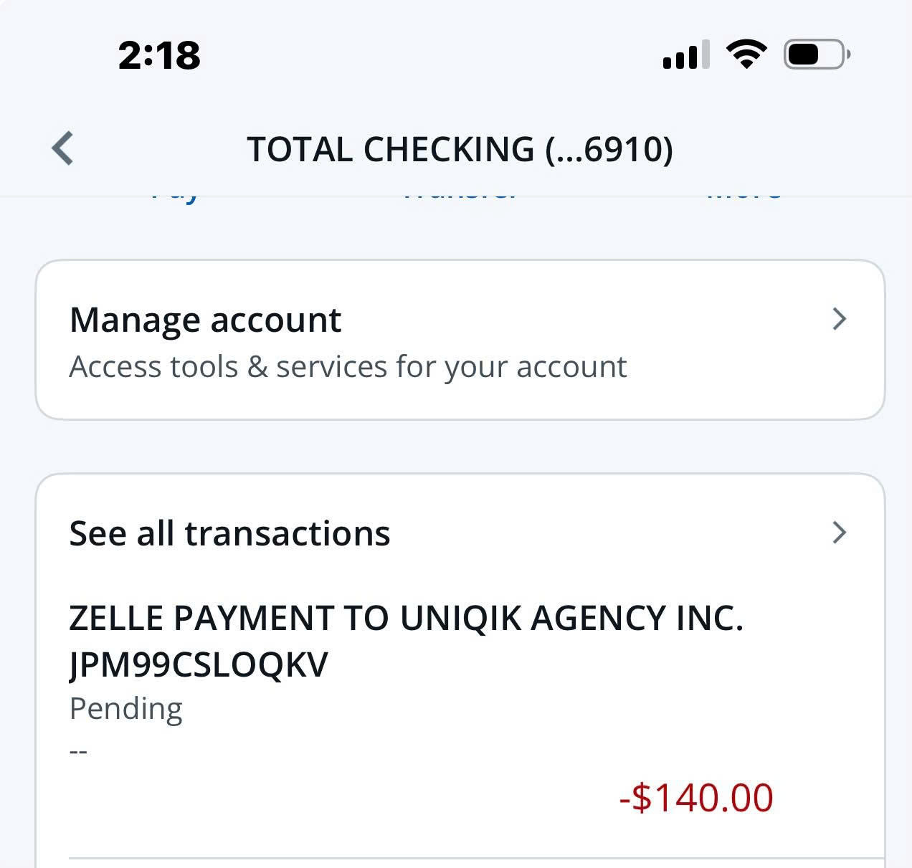The height and width of the screenshot is (868, 912).
Task: Tap the Pending status label
Action: [126, 709]
